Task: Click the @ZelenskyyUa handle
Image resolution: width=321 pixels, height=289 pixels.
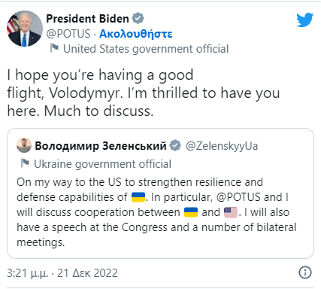Action: pyautogui.click(x=222, y=146)
